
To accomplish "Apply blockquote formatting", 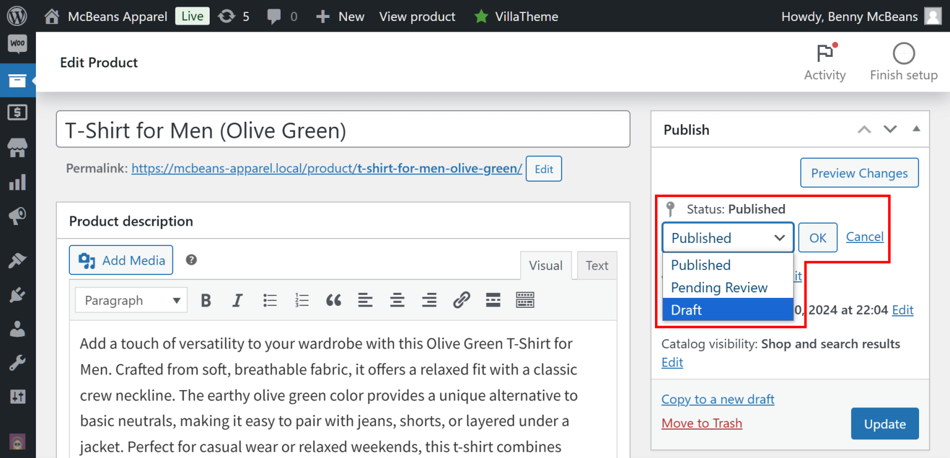I will 334,300.
